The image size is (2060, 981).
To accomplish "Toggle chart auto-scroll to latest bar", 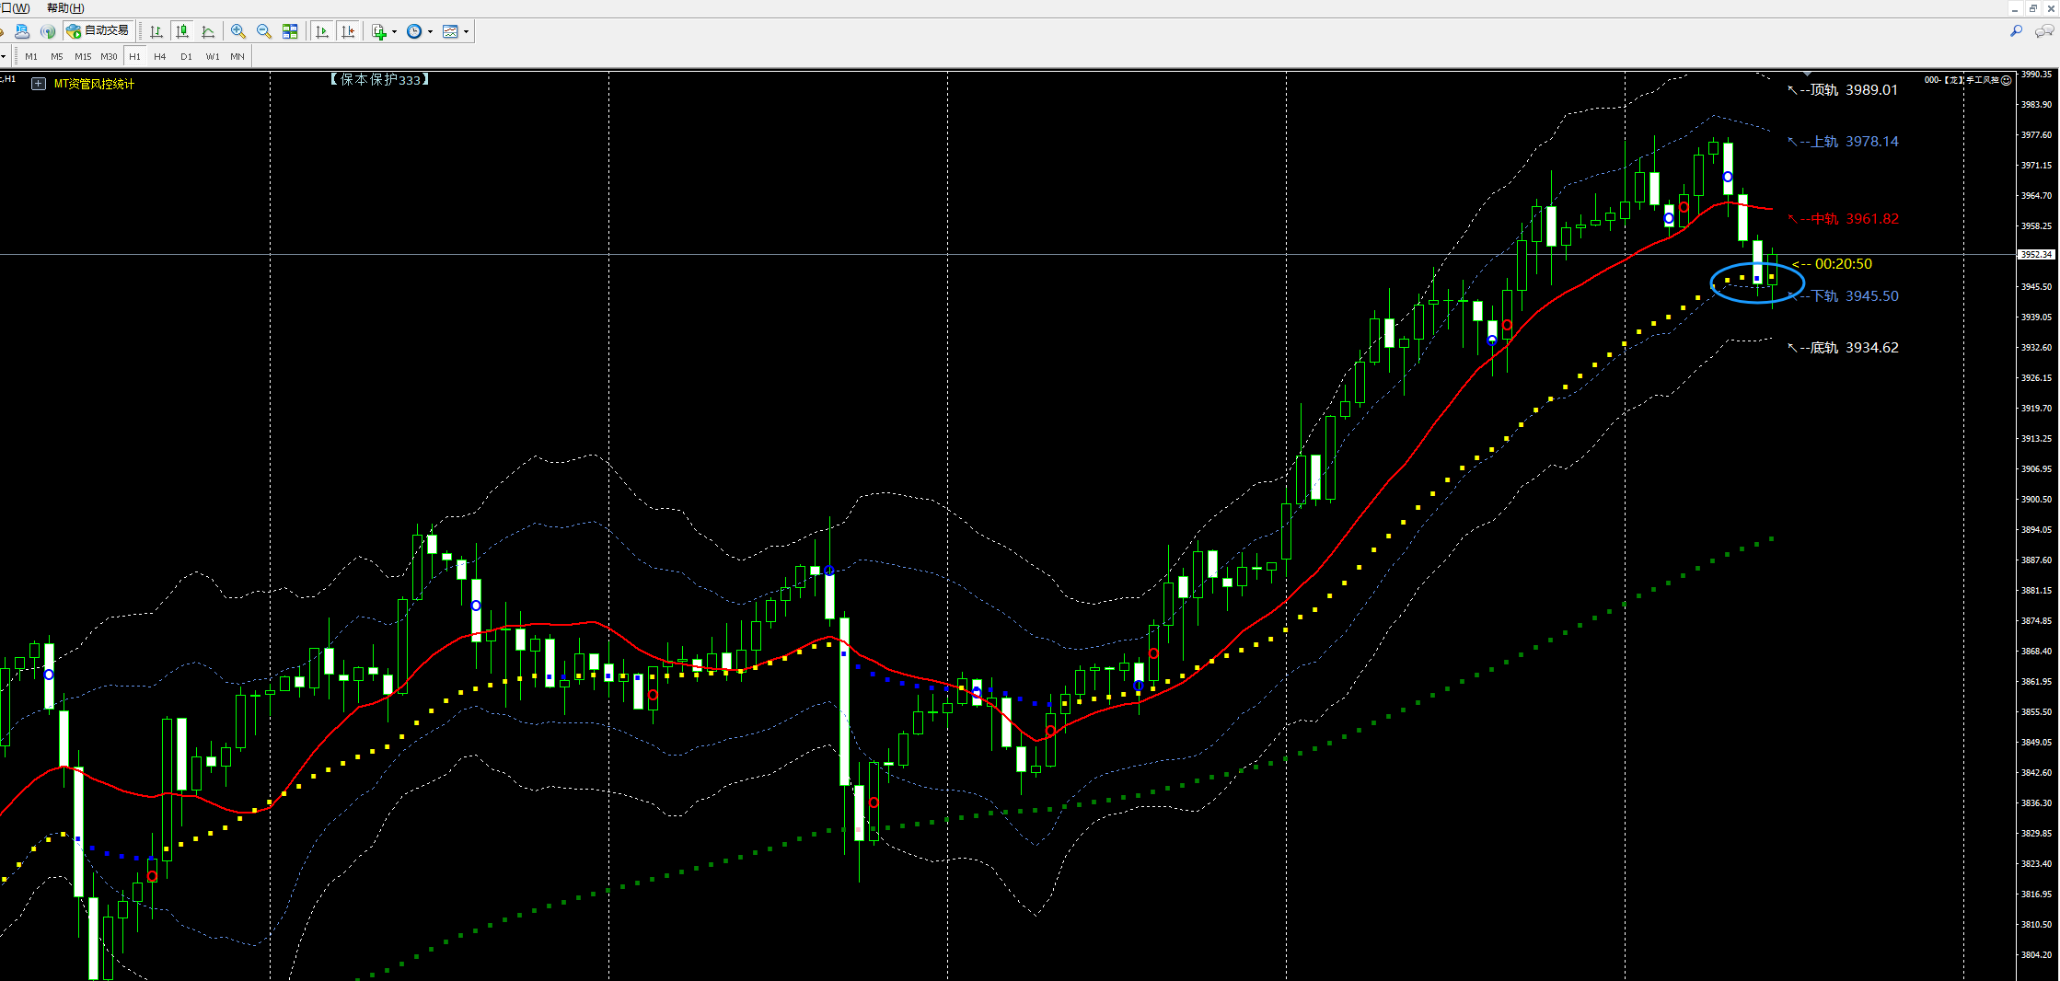I will [x=322, y=31].
